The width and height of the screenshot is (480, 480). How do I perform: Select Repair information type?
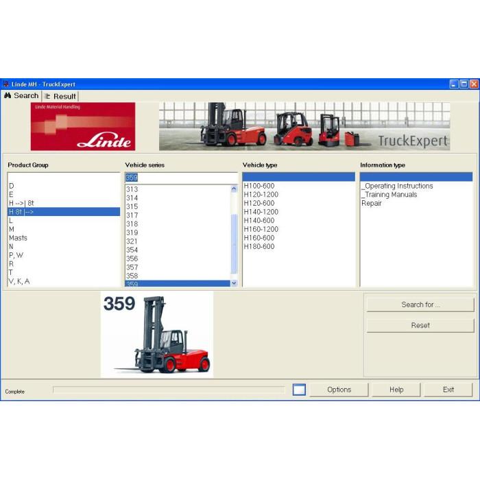point(416,203)
